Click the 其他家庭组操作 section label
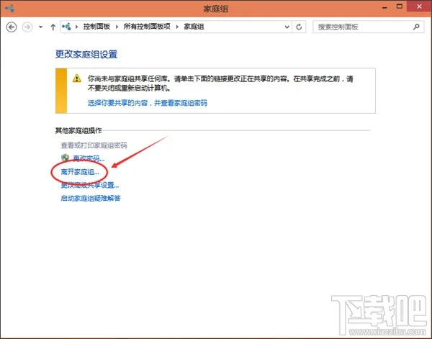 (78, 130)
